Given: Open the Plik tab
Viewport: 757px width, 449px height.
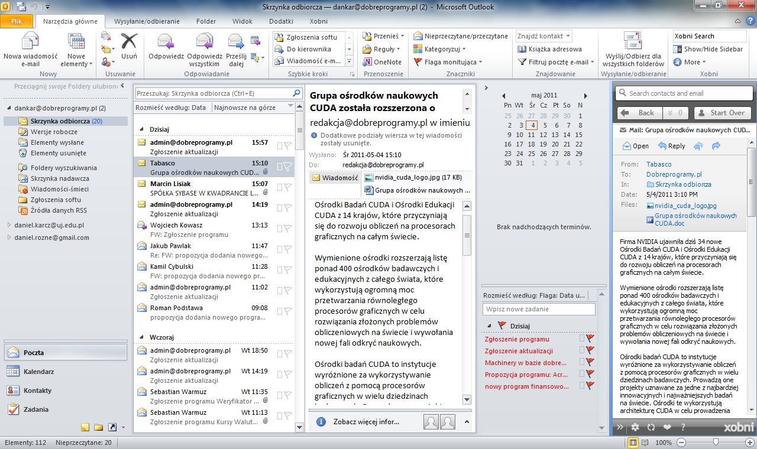Looking at the screenshot, I should coord(17,21).
